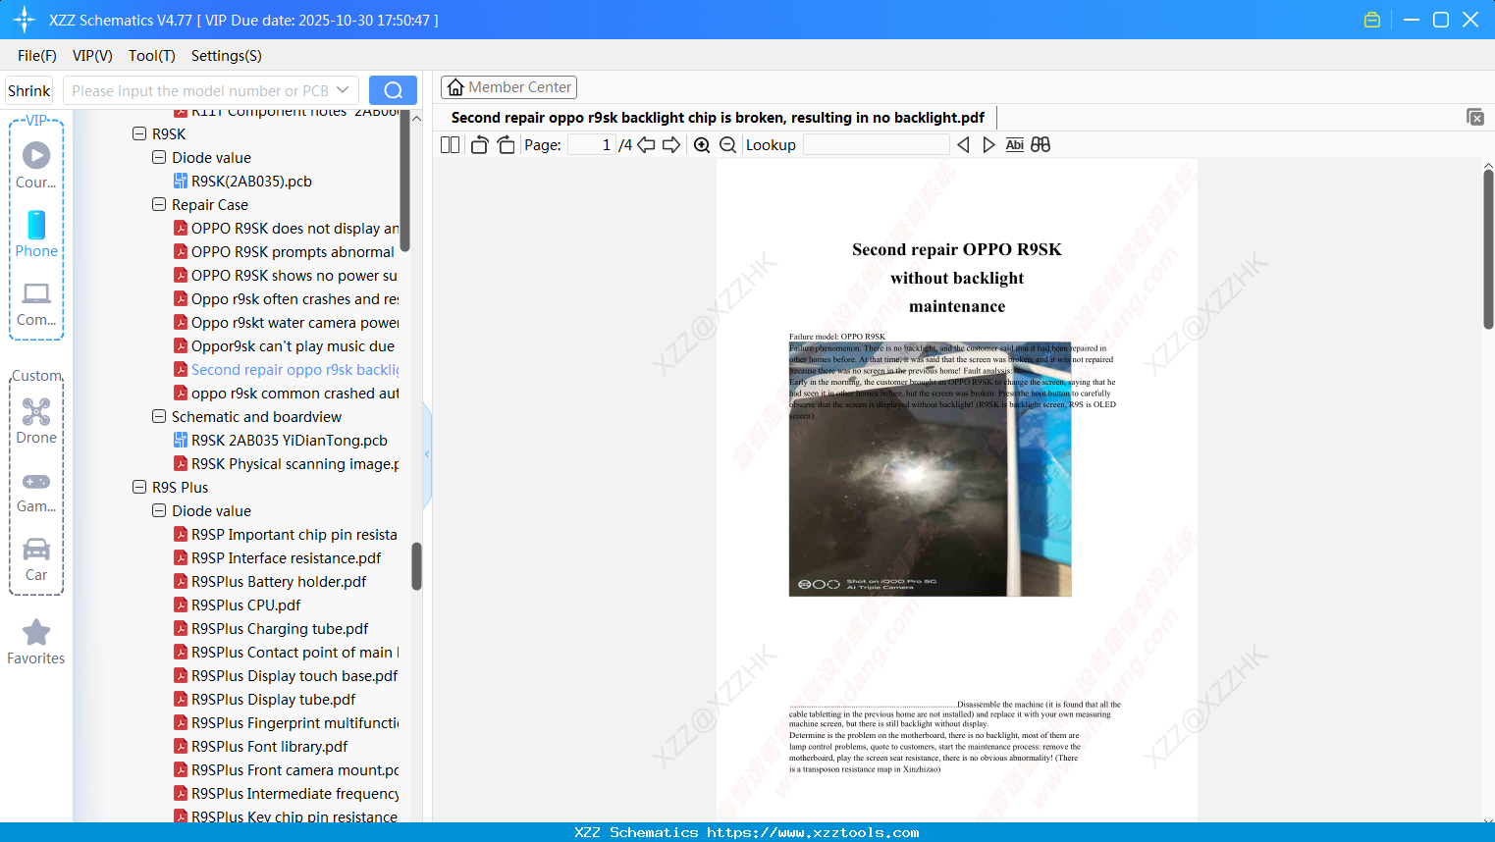Open 'oppo r9sk common crashed' case
Viewport: 1495px width, 842px height.
(x=286, y=394)
